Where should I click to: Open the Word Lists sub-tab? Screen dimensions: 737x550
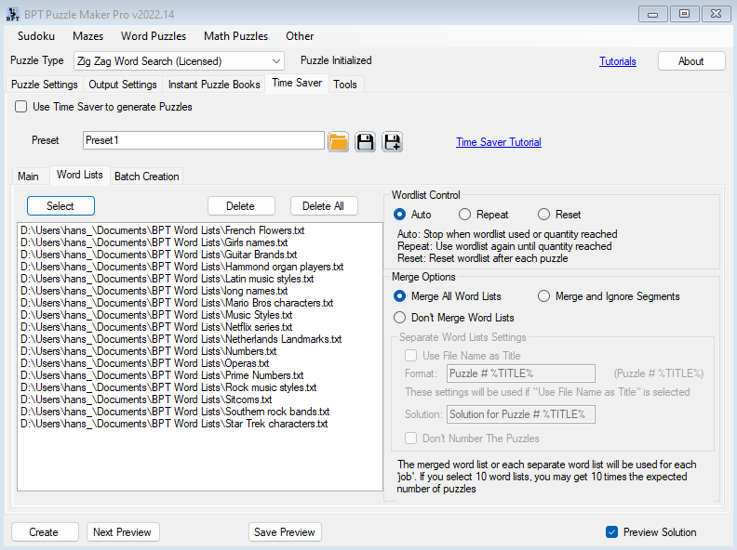pyautogui.click(x=79, y=175)
